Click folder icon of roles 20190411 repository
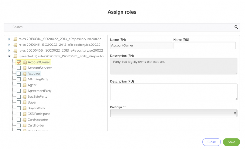 click(x=16, y=45)
